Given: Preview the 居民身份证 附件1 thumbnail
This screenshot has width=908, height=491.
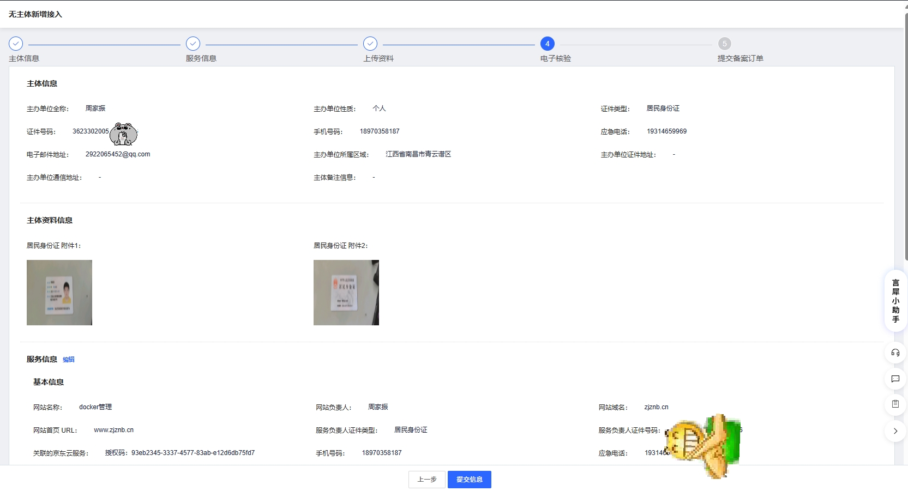Looking at the screenshot, I should click(59, 293).
